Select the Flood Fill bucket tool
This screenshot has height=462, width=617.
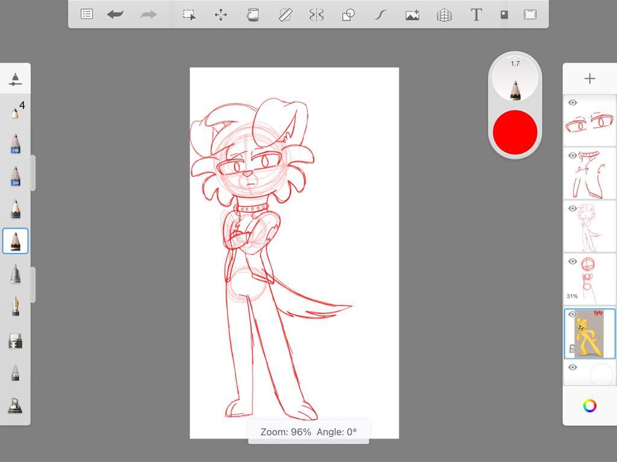tap(253, 14)
